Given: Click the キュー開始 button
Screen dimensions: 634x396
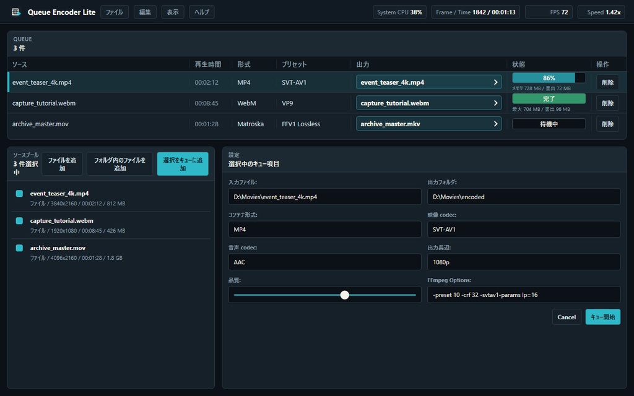Looking at the screenshot, I should (602, 317).
